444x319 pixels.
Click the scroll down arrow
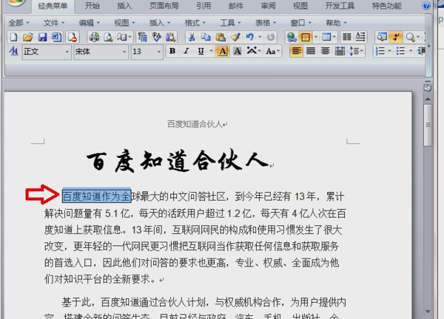(428, 312)
